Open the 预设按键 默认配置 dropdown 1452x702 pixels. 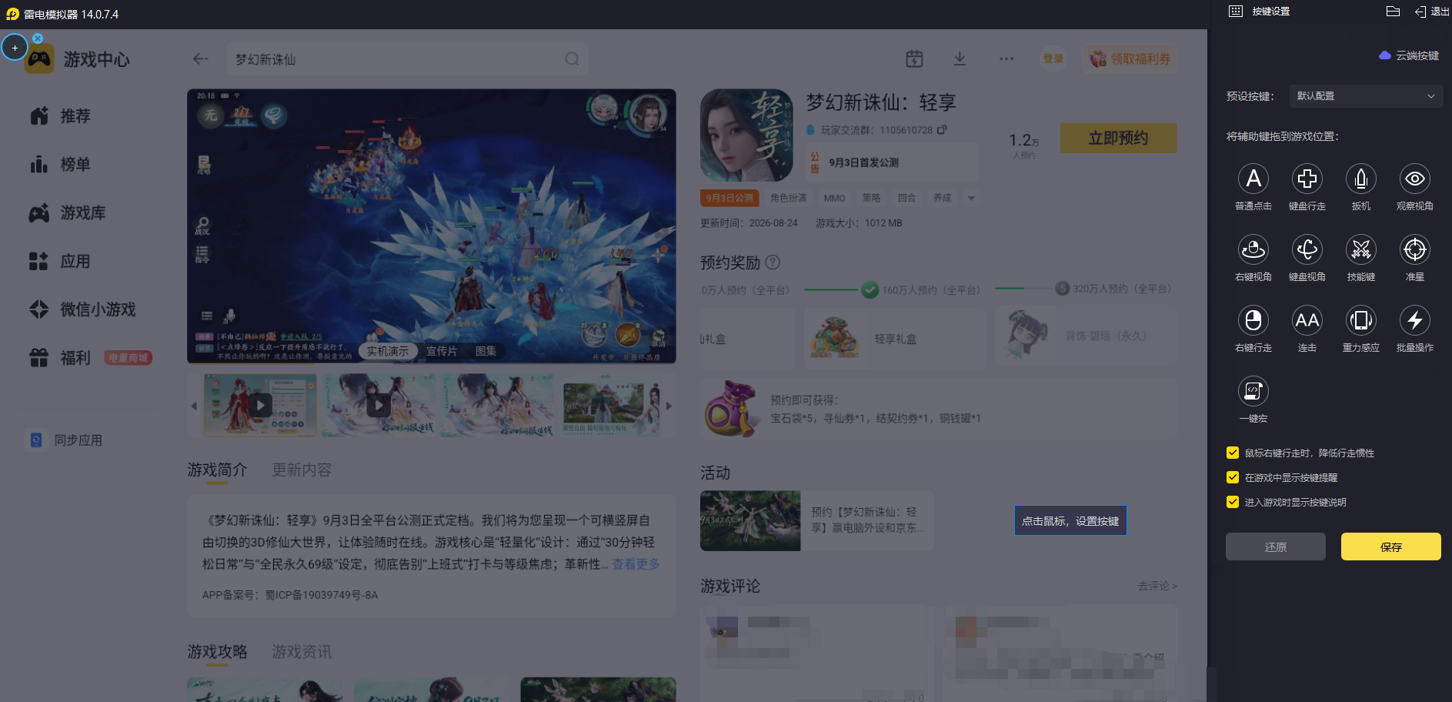click(x=1365, y=96)
